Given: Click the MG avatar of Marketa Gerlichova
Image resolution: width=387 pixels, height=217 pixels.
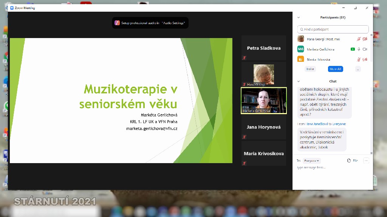Looking at the screenshot, I should (x=300, y=49).
